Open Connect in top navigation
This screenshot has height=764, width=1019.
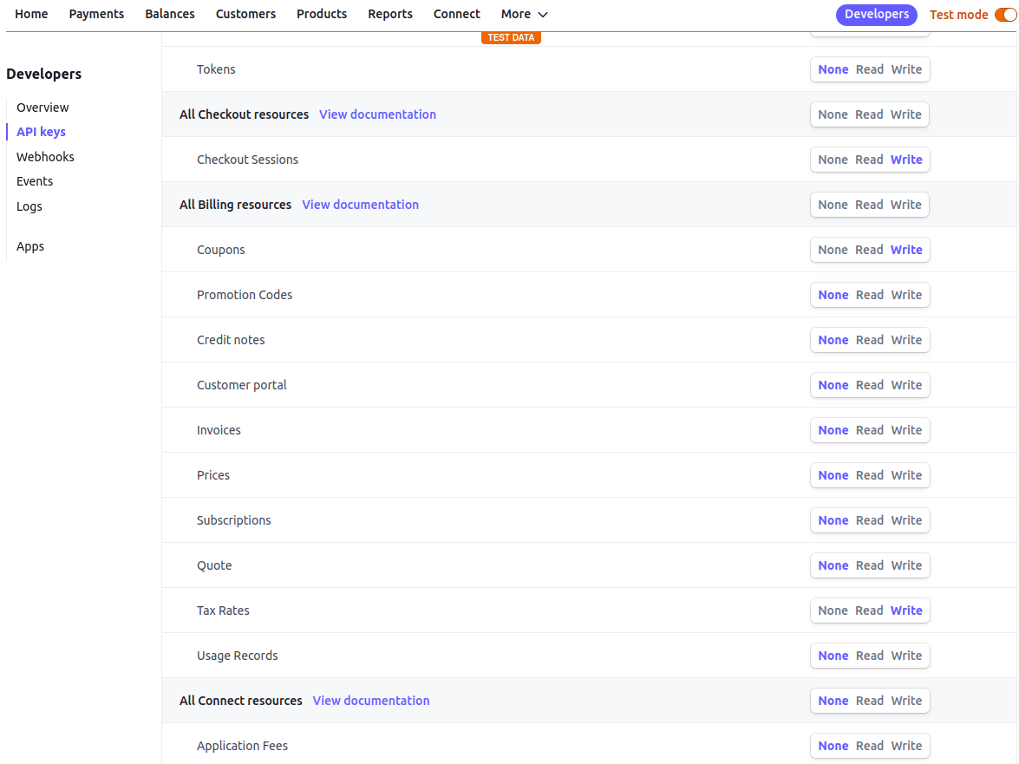[457, 14]
